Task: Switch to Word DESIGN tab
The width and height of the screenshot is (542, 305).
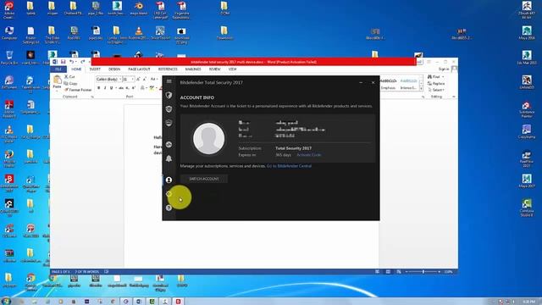Action: point(114,69)
